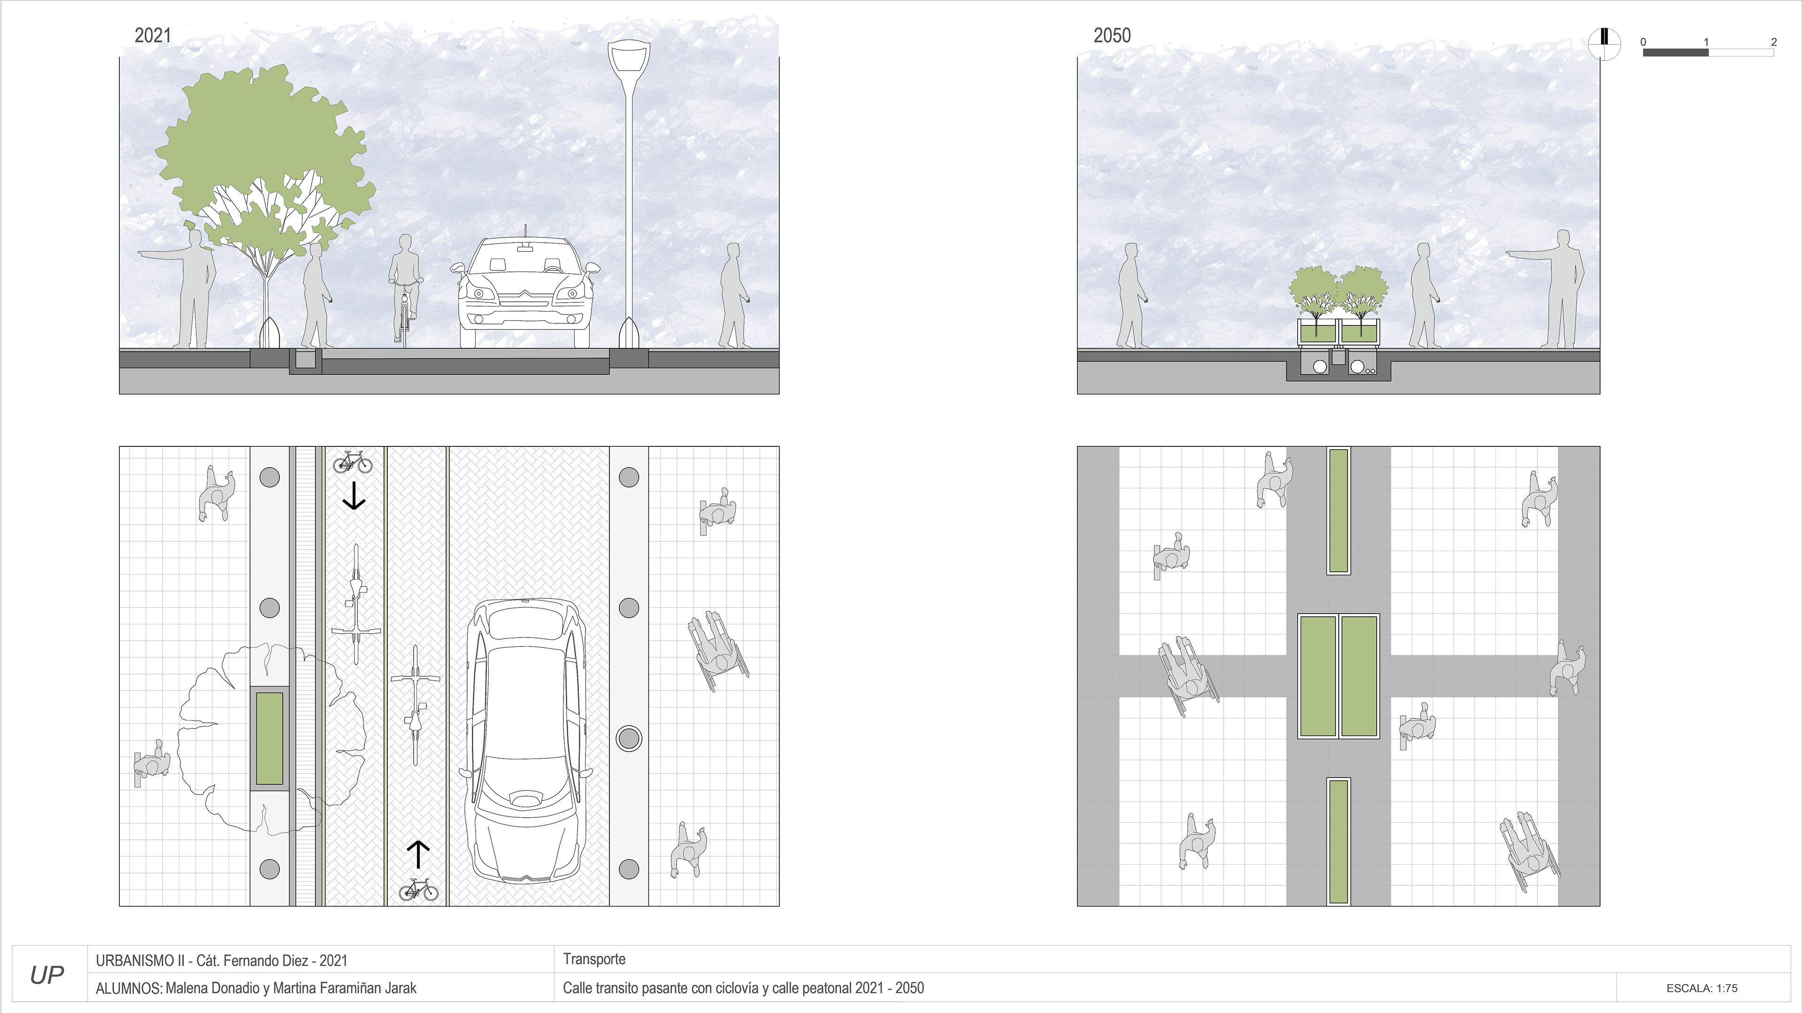
Task: Click the "2021" heading label
Action: (x=152, y=35)
